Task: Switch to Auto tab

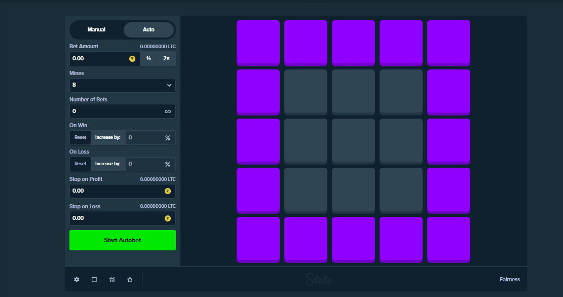Action: (148, 29)
